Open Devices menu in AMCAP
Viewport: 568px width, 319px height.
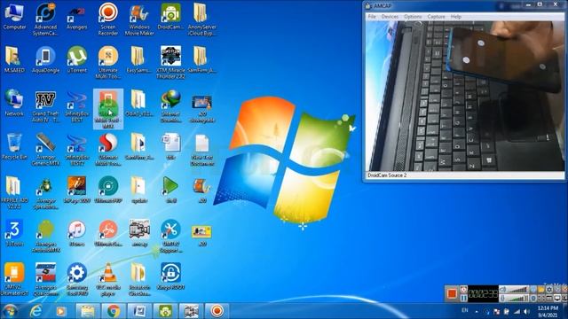390,17
